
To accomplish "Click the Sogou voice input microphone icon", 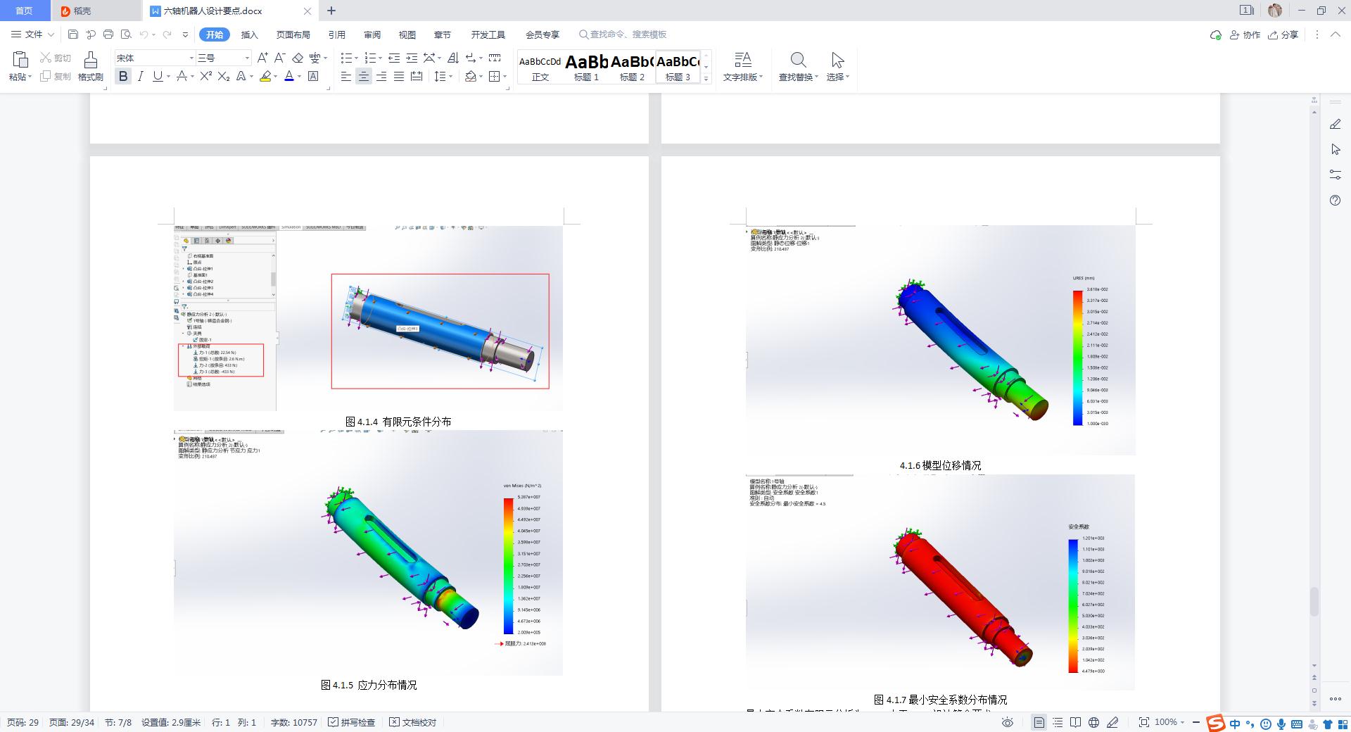I will click(x=1281, y=724).
